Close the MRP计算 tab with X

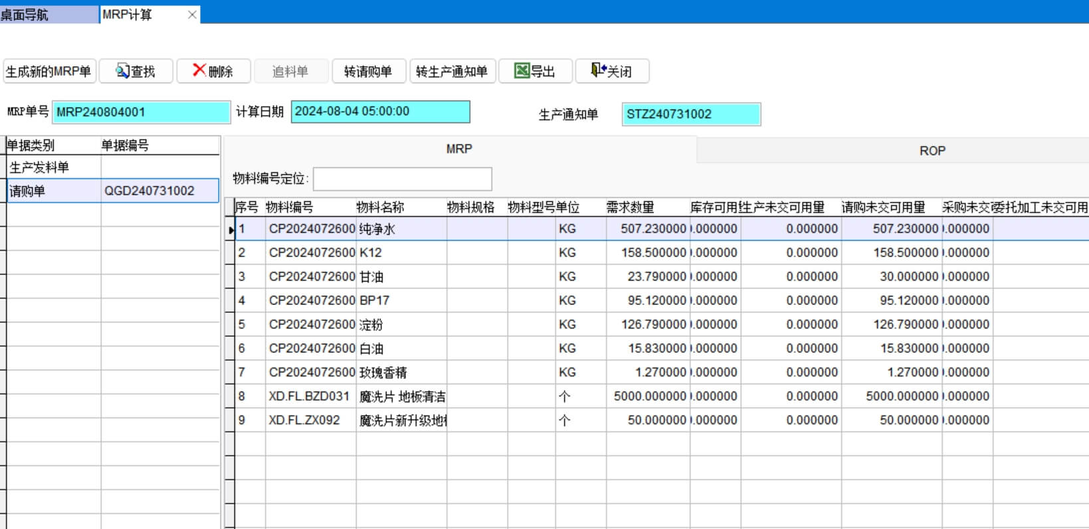[192, 15]
